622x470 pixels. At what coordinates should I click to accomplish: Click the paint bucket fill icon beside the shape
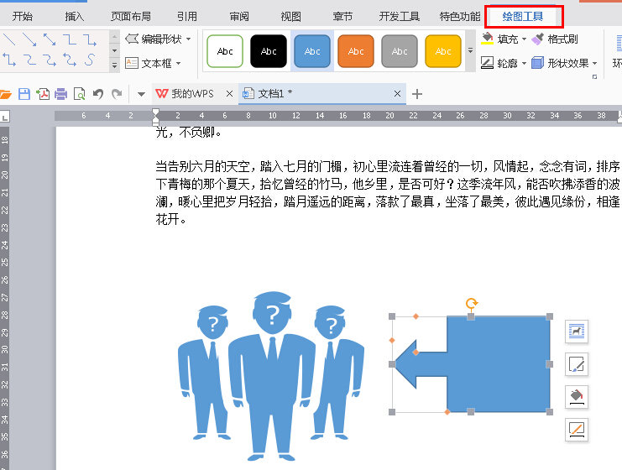click(576, 397)
